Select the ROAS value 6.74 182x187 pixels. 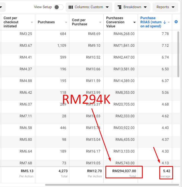point(165,57)
